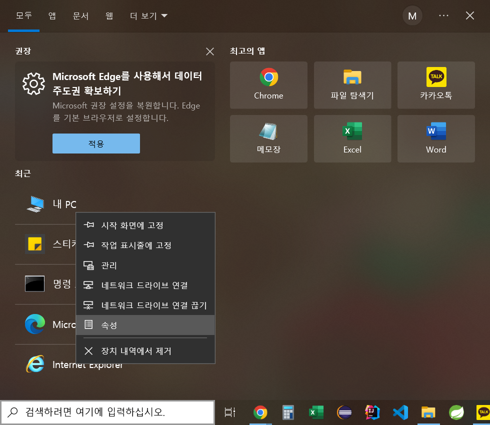
Task: Open 메모장 top app tile
Action: [268, 138]
